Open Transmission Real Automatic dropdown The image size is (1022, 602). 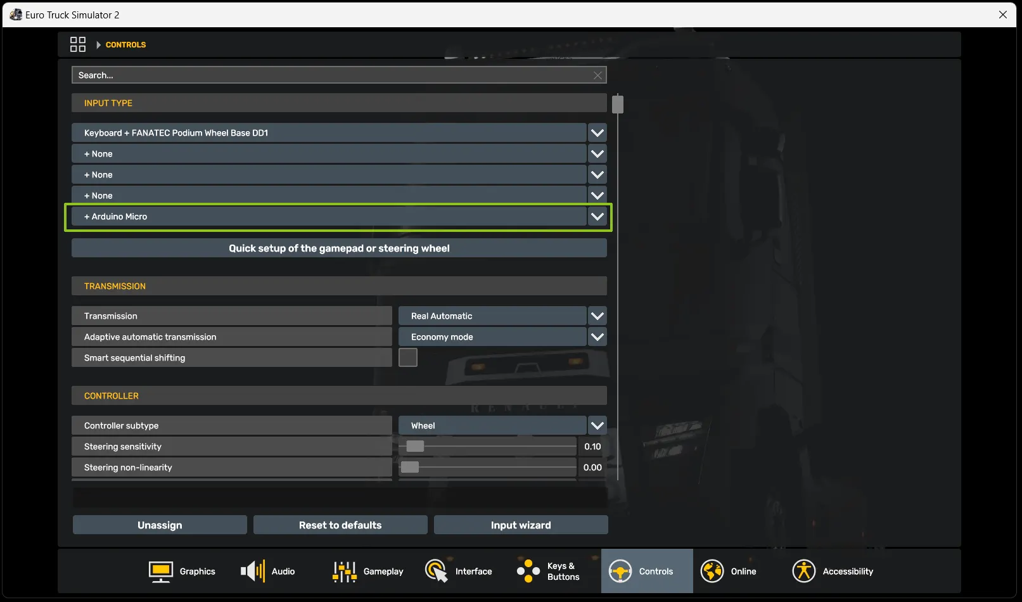(x=597, y=316)
